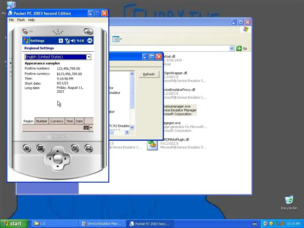Switch to the 1.0 folder taskbar item
304x228 pixels.
pos(55,224)
